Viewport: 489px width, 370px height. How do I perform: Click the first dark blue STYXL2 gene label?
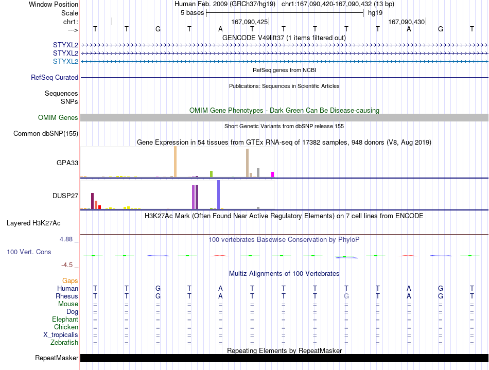tap(65, 45)
